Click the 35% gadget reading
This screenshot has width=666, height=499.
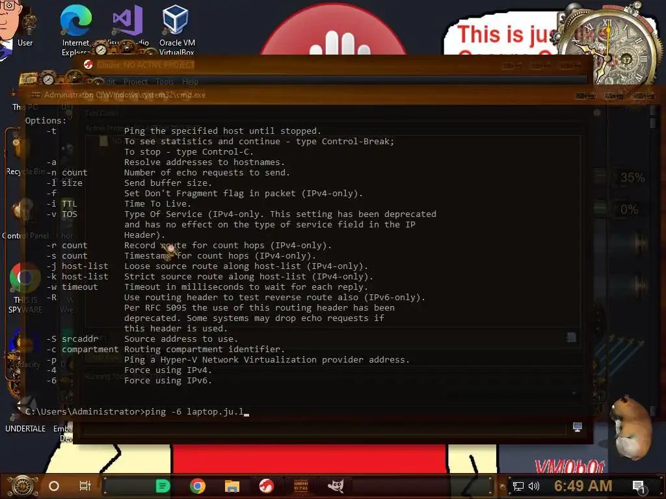(x=632, y=177)
